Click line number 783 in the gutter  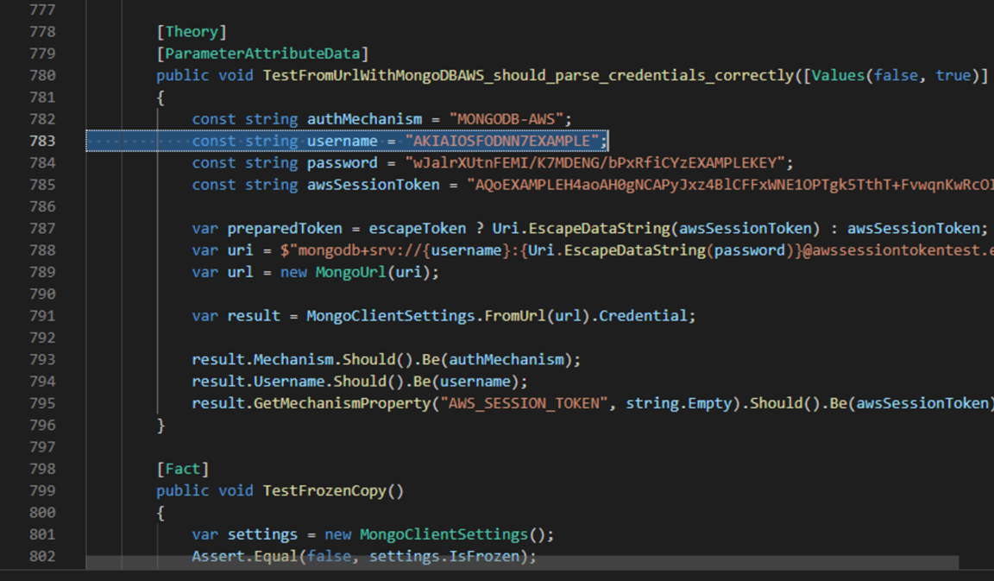[42, 141]
